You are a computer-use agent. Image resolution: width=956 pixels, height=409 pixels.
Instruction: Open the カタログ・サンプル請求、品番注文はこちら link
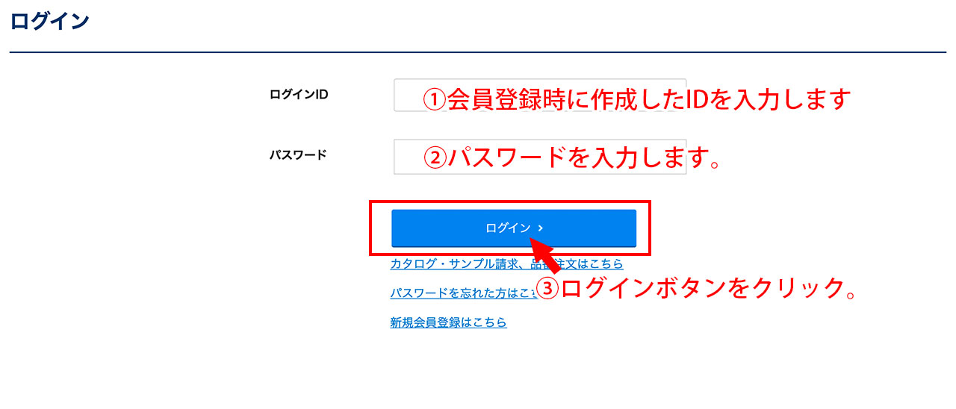506,264
